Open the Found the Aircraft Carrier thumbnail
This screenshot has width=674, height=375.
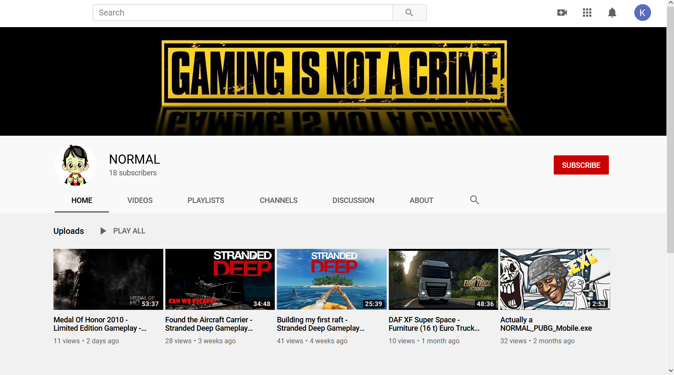(220, 279)
